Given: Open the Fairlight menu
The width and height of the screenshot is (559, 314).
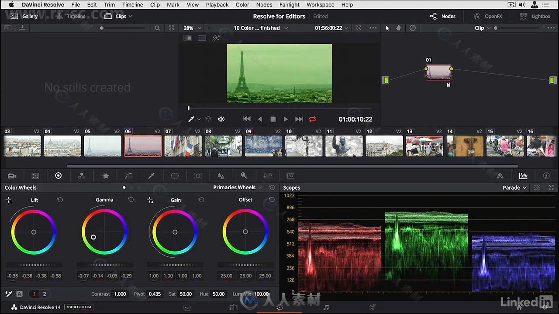Looking at the screenshot, I should (290, 5).
